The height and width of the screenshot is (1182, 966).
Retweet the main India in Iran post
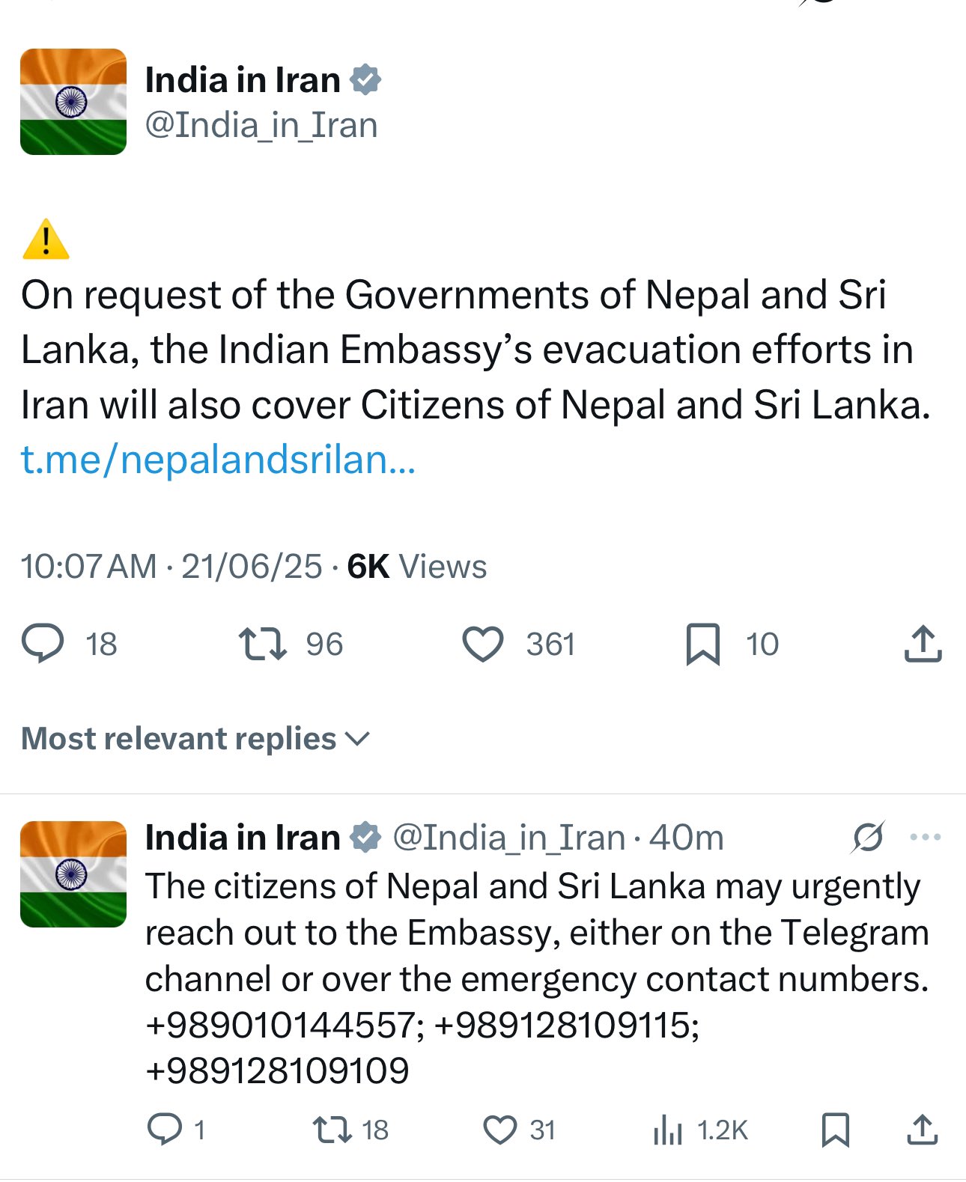(262, 644)
